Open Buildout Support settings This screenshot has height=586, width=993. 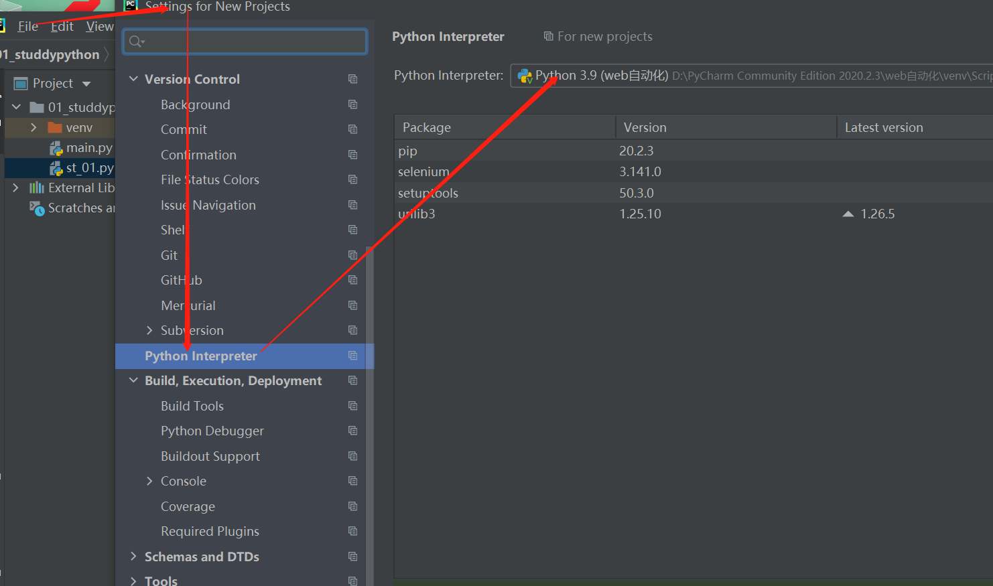(x=210, y=456)
